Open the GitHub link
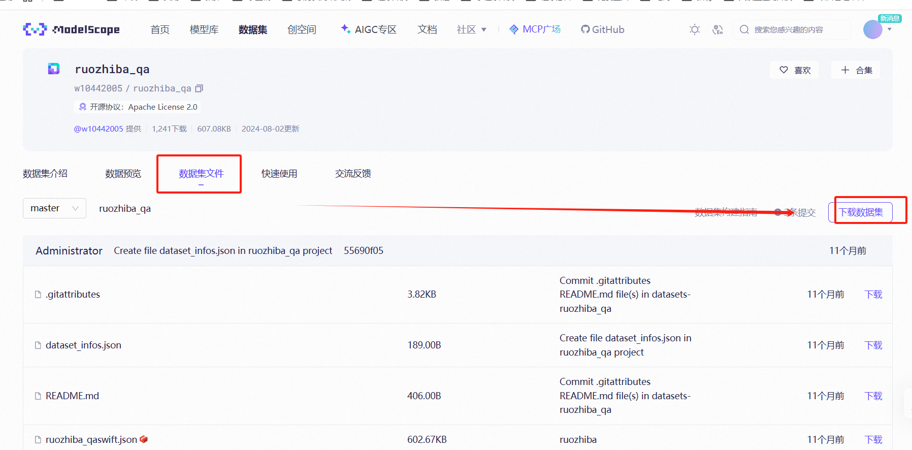 click(603, 29)
